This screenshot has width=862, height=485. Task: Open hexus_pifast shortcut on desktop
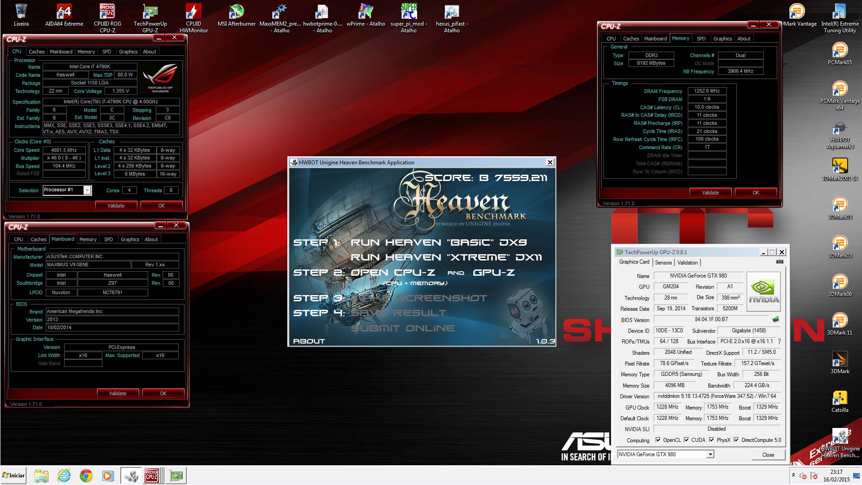coord(452,18)
